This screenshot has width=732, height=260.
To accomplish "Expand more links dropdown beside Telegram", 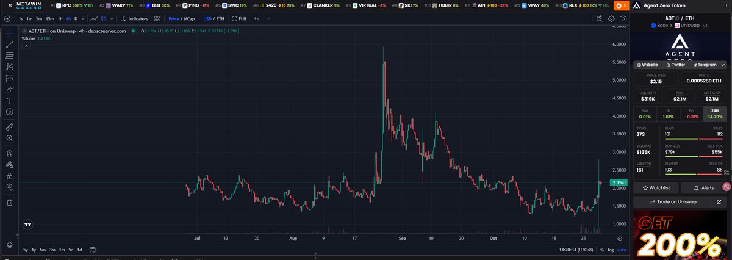I will tap(722, 65).
